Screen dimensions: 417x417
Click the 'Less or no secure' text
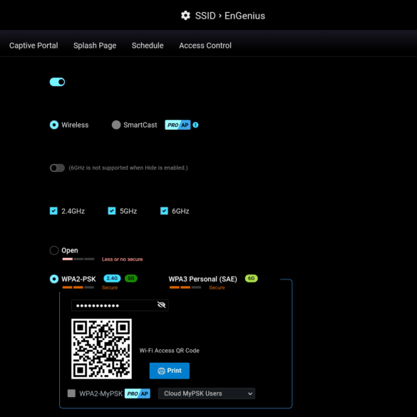(x=123, y=259)
